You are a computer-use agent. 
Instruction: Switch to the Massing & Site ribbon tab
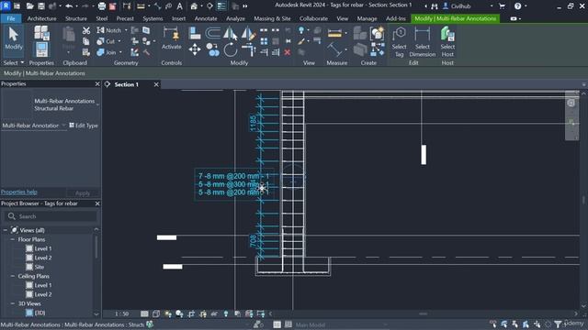pyautogui.click(x=272, y=18)
